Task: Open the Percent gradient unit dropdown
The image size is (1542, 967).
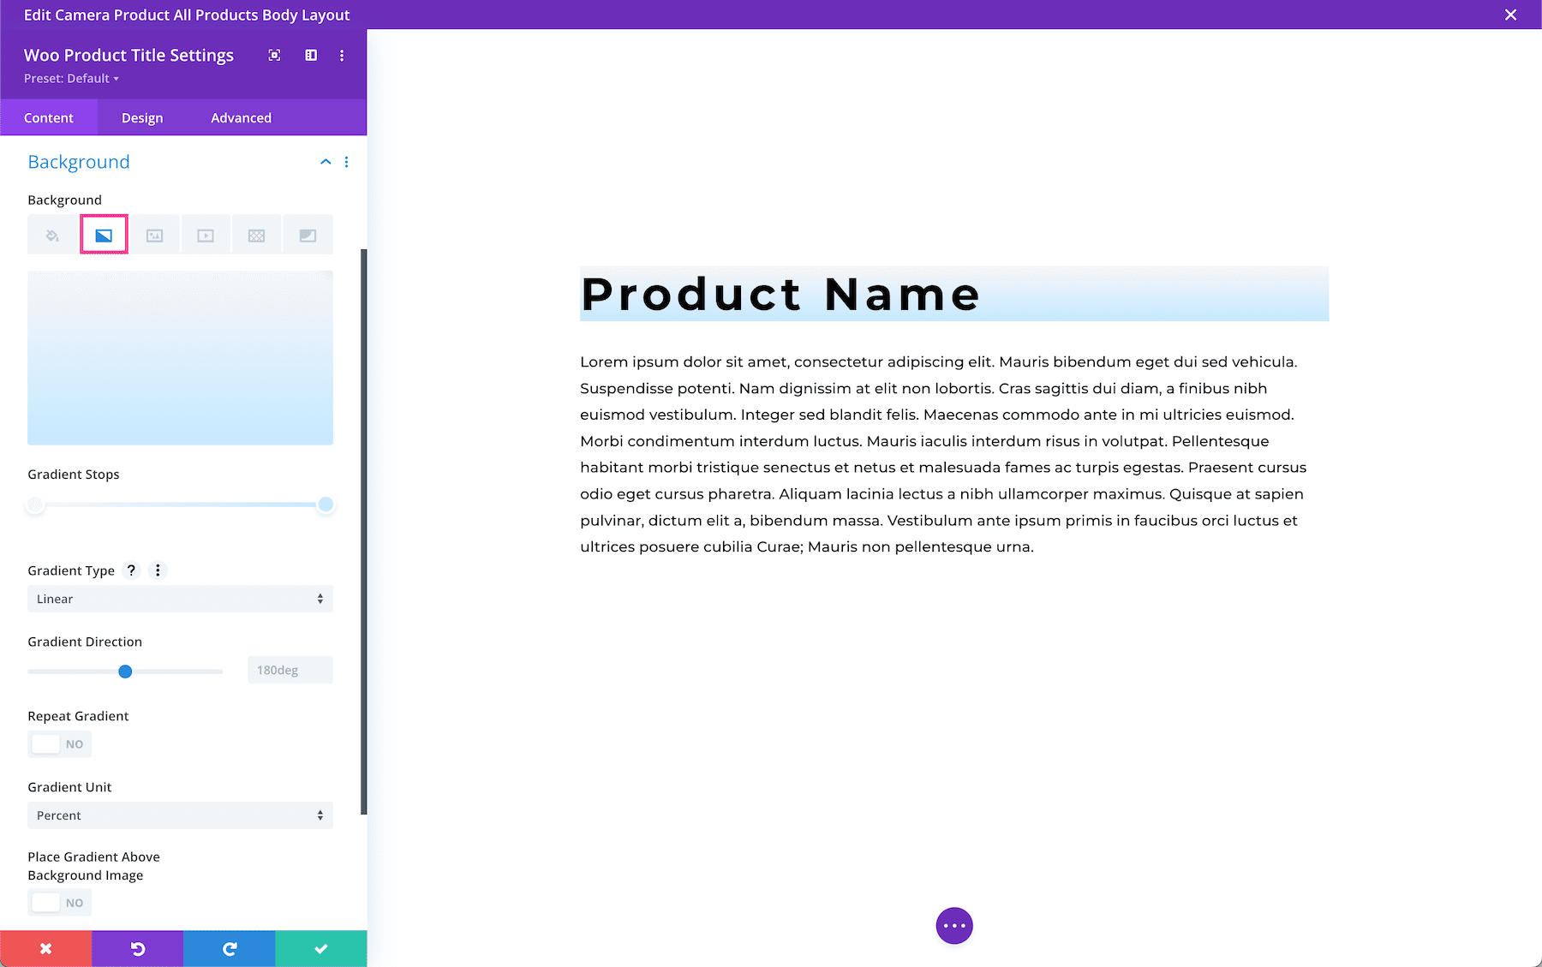Action: point(179,815)
